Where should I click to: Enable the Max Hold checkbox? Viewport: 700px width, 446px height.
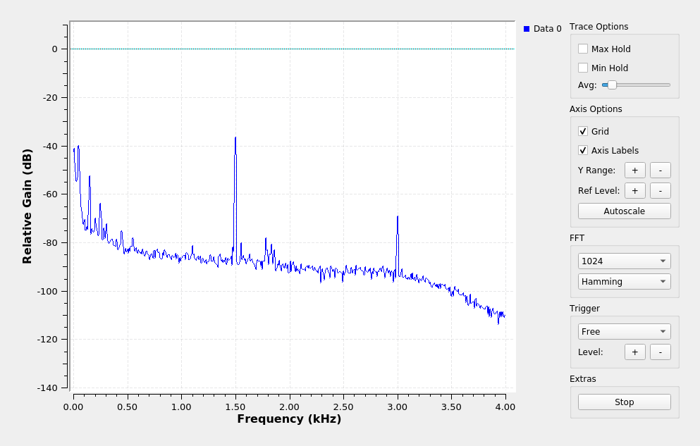click(x=583, y=49)
